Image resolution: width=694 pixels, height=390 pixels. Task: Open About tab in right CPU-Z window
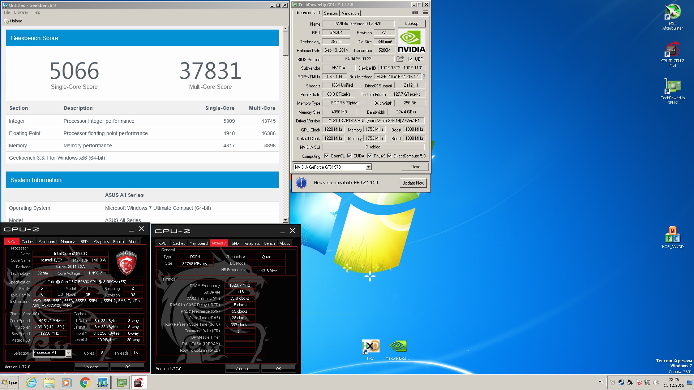284,243
